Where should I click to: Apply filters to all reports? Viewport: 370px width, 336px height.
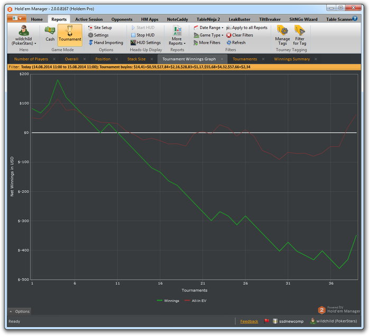(x=247, y=27)
